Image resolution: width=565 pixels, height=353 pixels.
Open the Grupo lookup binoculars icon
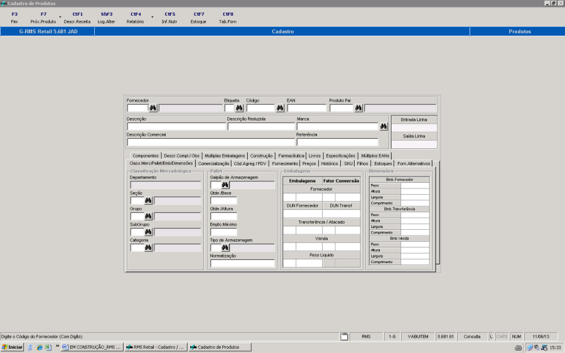coord(149,216)
